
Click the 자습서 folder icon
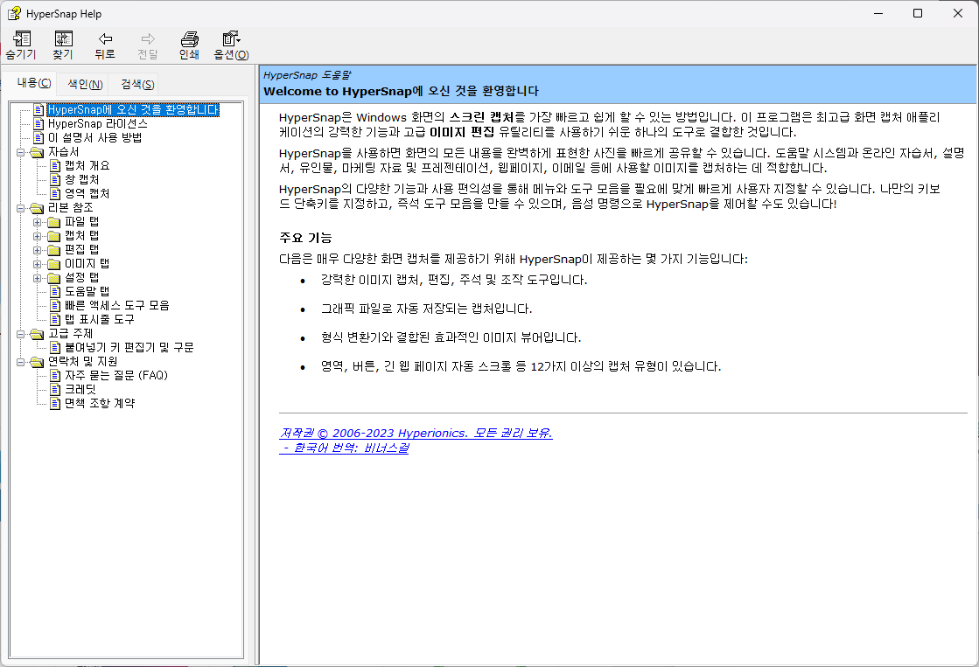[38, 151]
